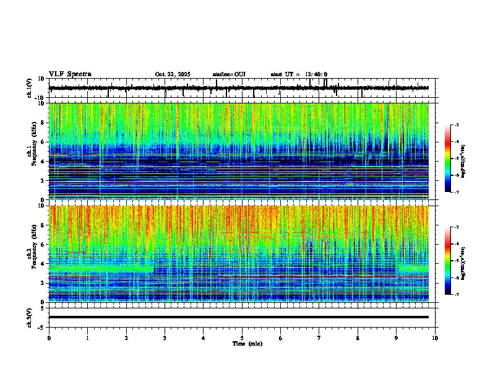This screenshot has width=490, height=379.
Task: Click the ch.1 voltage waveform trace panel
Action: pyautogui.click(x=243, y=88)
